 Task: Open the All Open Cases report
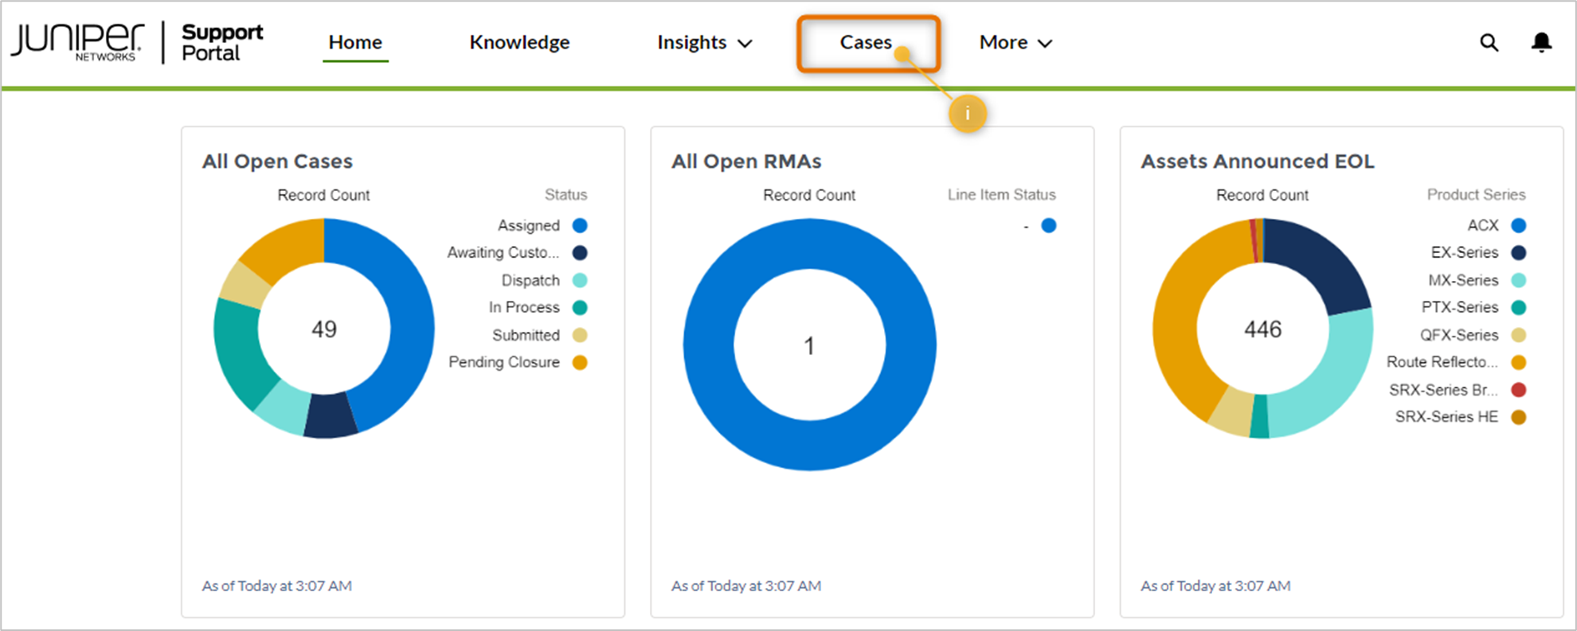pyautogui.click(x=277, y=162)
